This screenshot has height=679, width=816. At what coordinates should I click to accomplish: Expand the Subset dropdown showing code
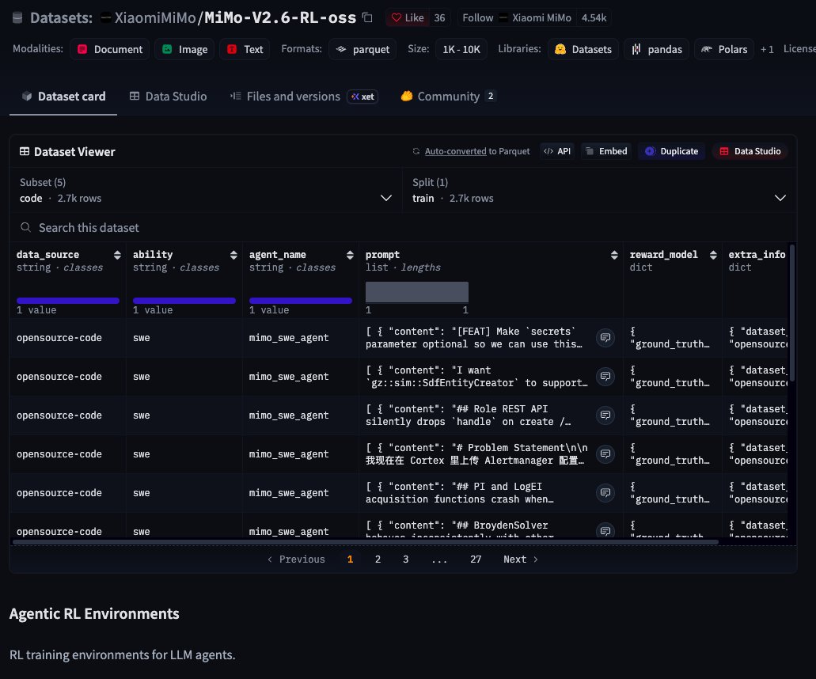(x=206, y=191)
